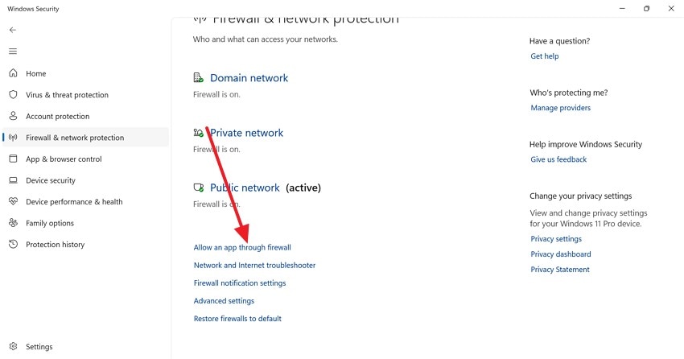This screenshot has height=359, width=684.
Task: Open Private network settings
Action: pos(246,133)
